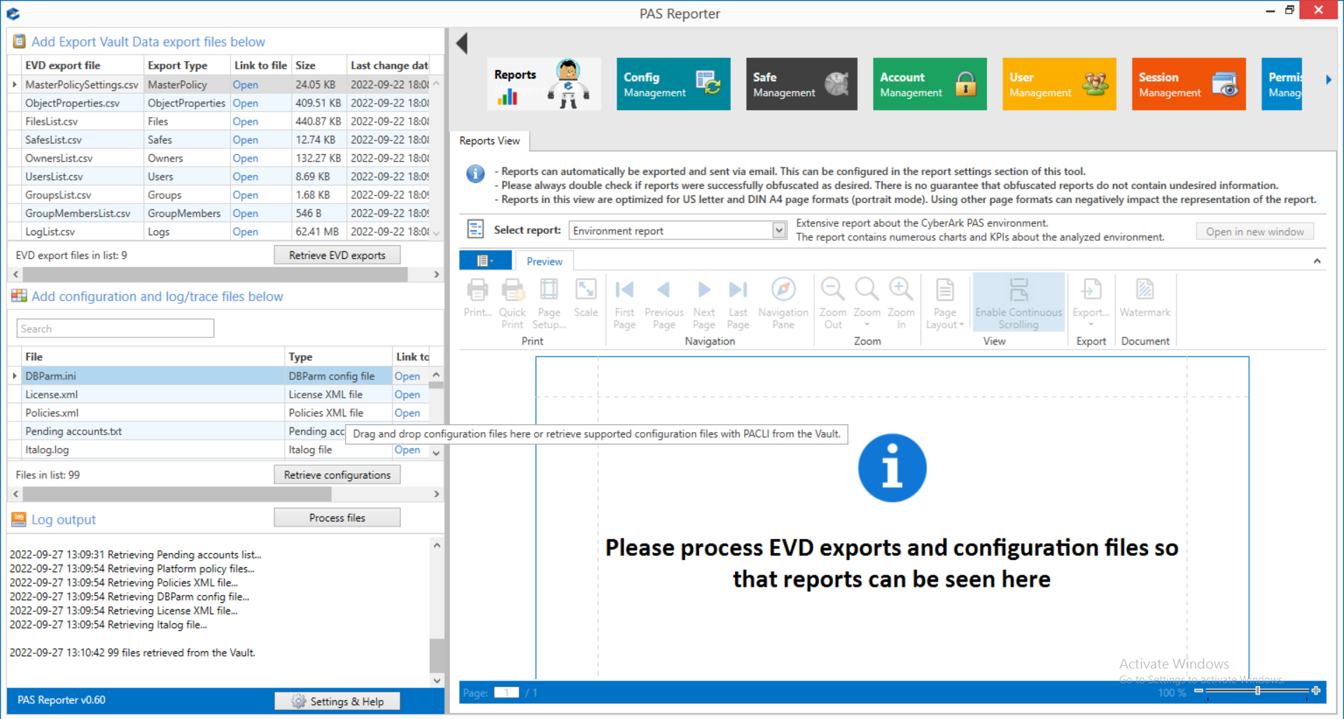Toggle Enable Continuous Scrolling
Screen dimensions: 1344x719
pyautogui.click(x=1018, y=303)
